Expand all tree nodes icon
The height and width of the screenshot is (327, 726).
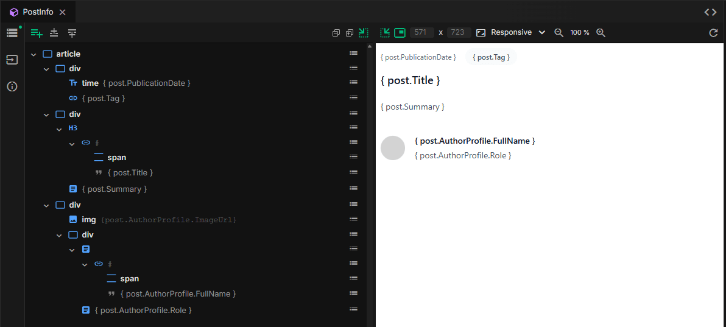coord(350,33)
